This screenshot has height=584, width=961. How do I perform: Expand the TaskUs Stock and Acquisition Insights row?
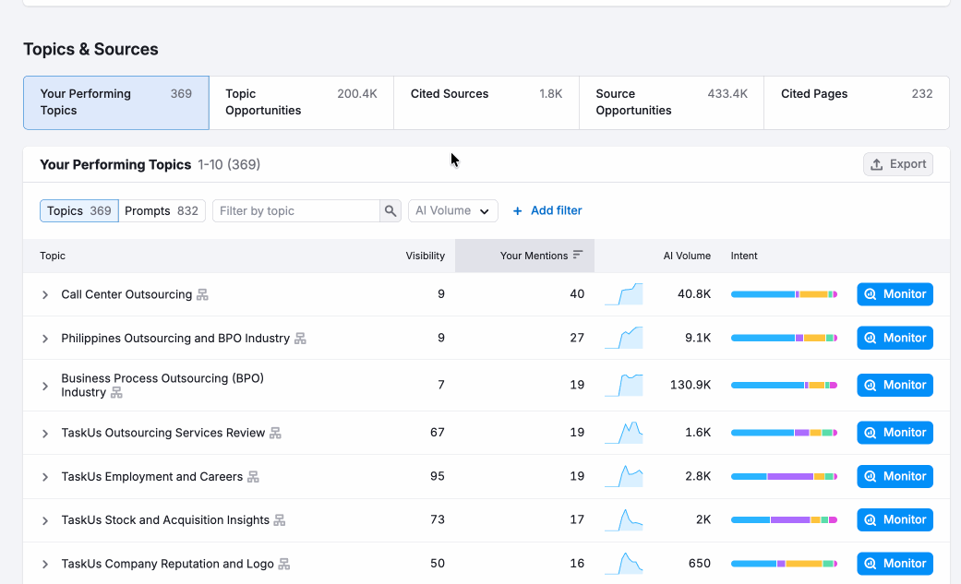44,520
